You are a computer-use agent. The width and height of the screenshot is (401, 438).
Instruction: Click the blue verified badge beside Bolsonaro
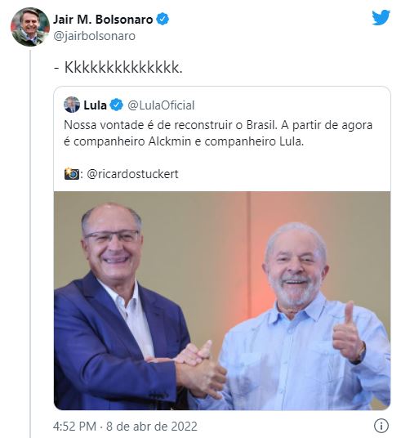163,20
